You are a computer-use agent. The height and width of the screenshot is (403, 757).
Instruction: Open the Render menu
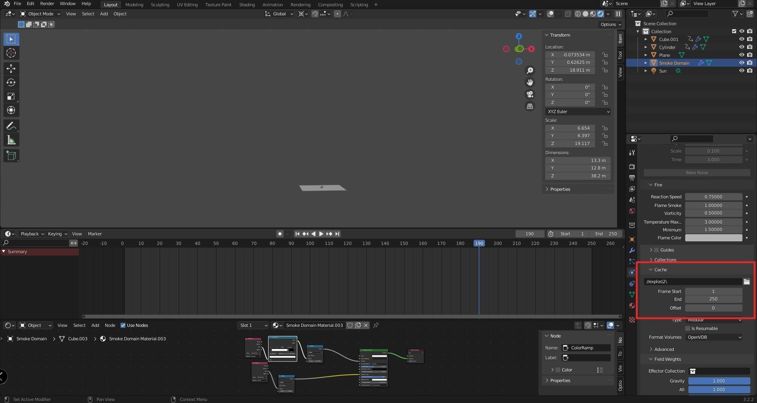click(47, 4)
